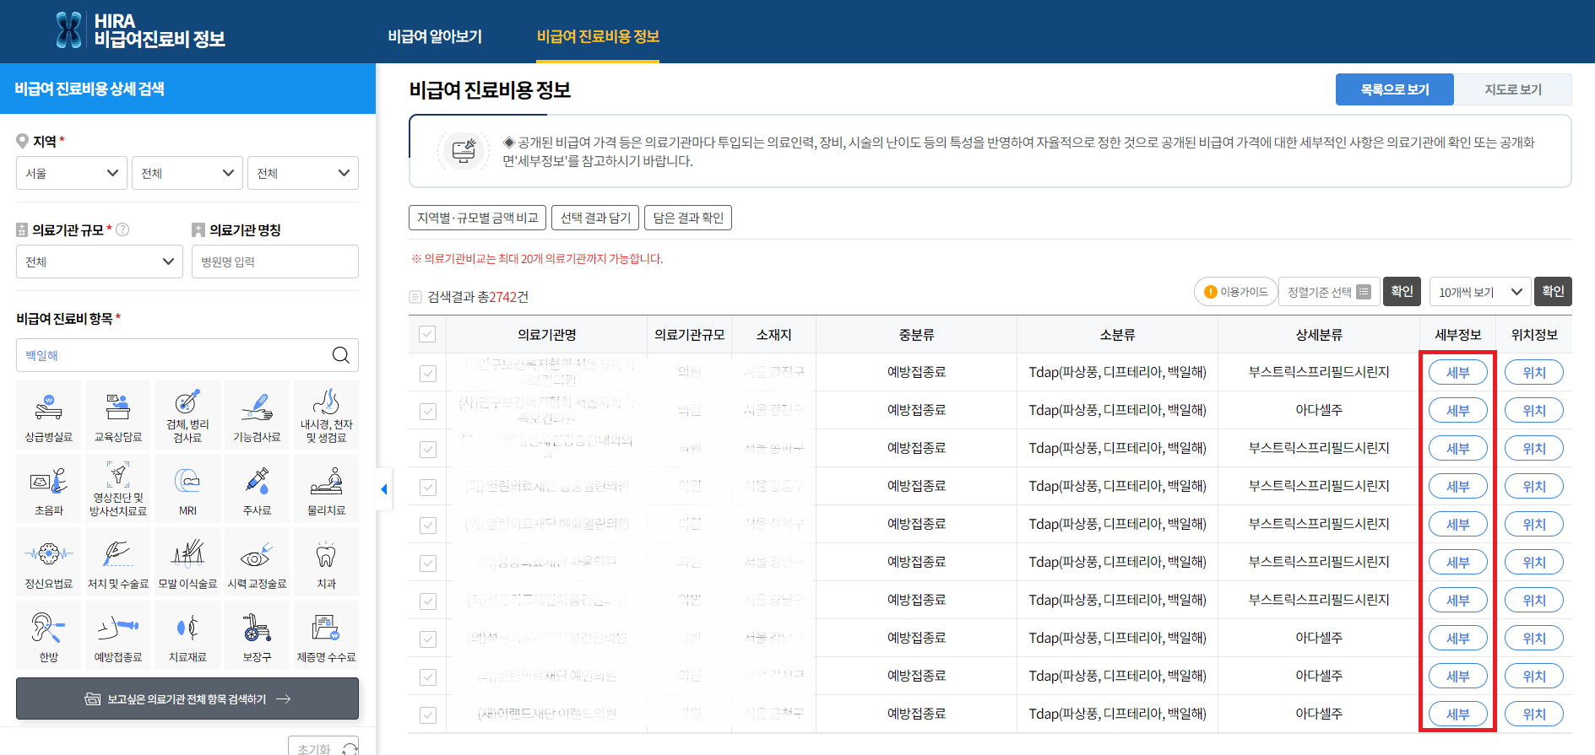Select the 상급병실료 category icon
The width and height of the screenshot is (1595, 755).
coord(49,414)
